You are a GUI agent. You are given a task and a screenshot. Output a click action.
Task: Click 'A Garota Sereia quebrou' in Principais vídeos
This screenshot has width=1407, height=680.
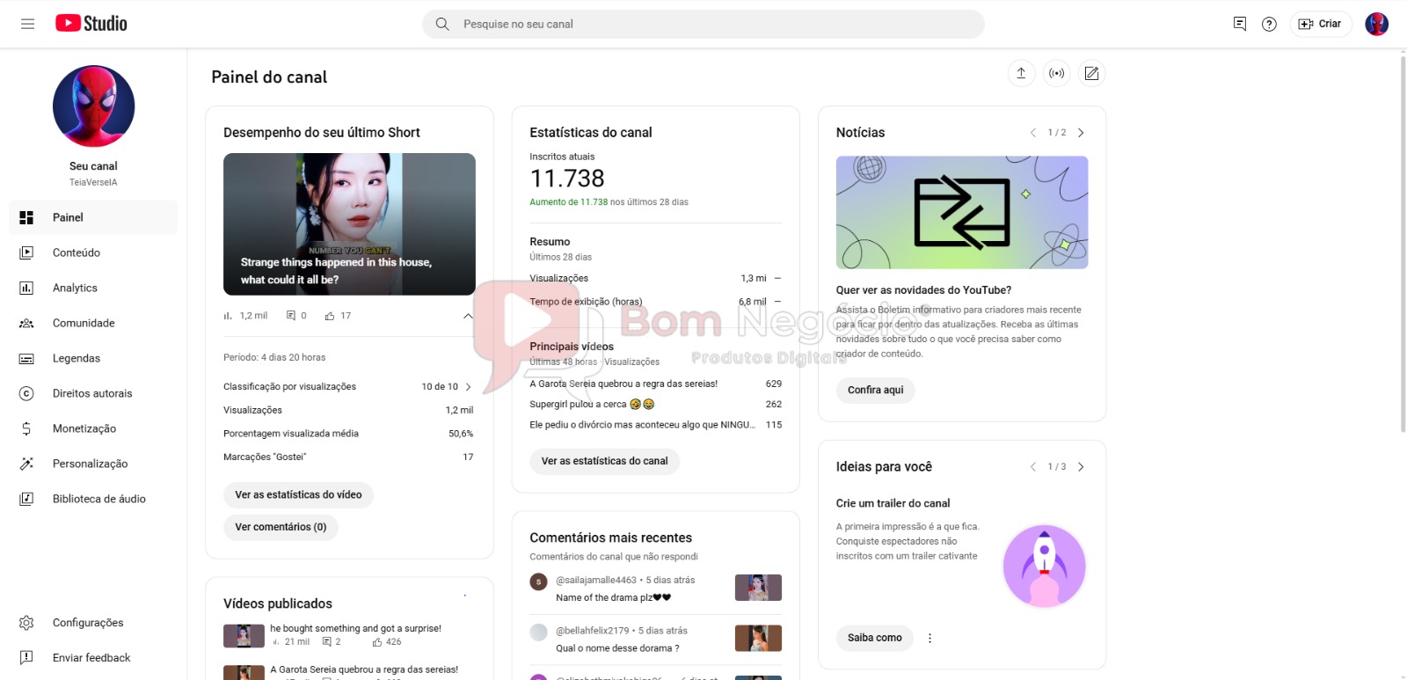[623, 384]
